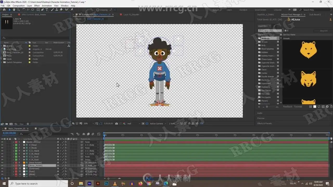Open Photoshop from the taskbar
Image resolution: width=333 pixels, height=187 pixels.
106,183
